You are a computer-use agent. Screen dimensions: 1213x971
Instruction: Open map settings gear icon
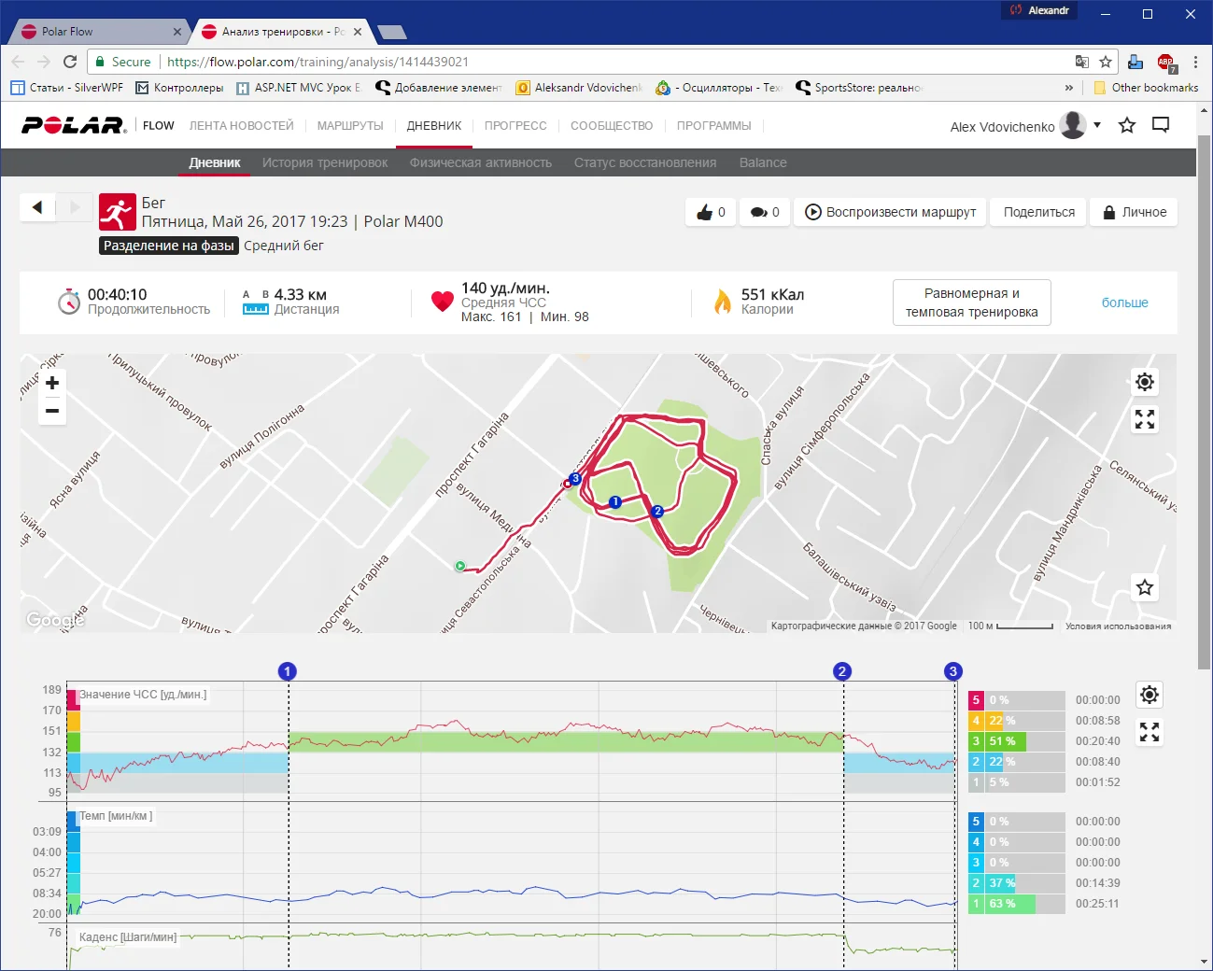coord(1145,382)
